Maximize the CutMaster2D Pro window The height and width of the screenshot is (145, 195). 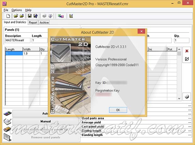tap(179, 3)
